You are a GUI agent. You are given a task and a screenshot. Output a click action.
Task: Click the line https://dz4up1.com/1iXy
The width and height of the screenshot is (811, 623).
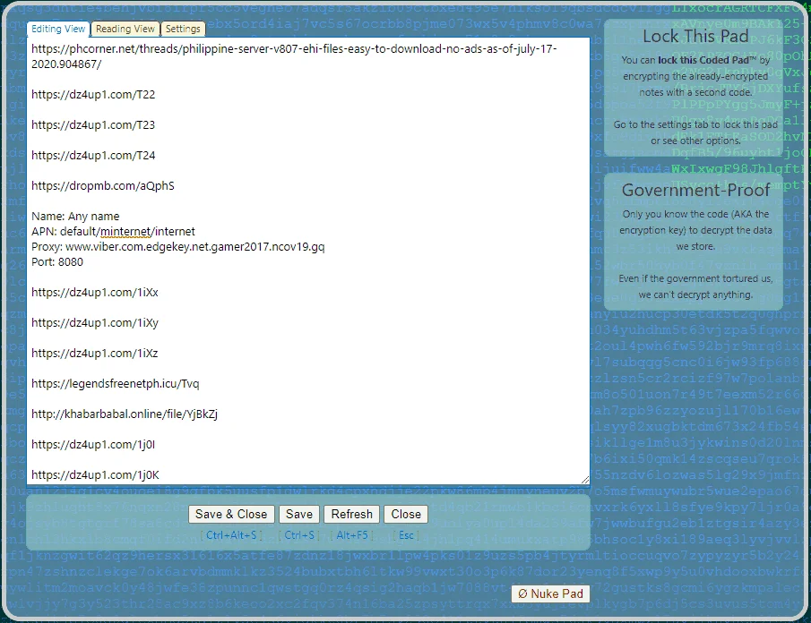click(x=95, y=323)
